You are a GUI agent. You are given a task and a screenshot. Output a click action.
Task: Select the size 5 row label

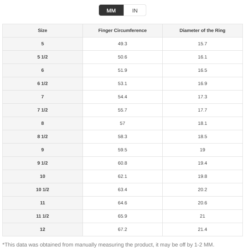pos(43,44)
